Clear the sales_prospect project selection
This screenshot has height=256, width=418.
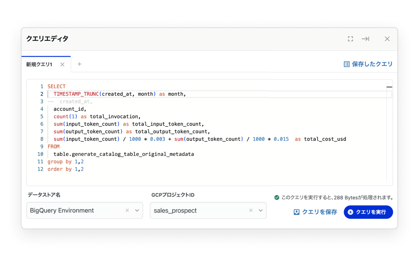pos(251,211)
